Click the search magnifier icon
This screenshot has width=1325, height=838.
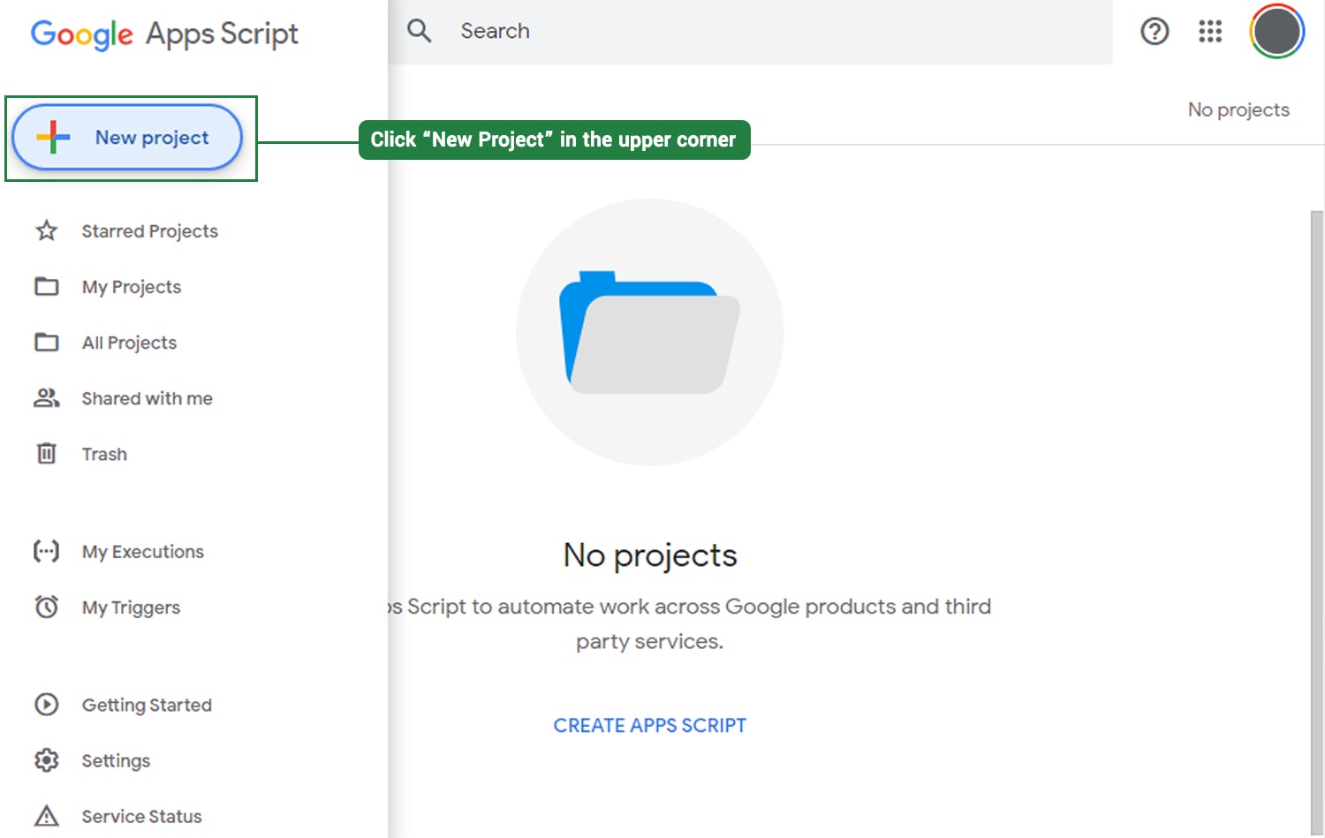point(419,30)
